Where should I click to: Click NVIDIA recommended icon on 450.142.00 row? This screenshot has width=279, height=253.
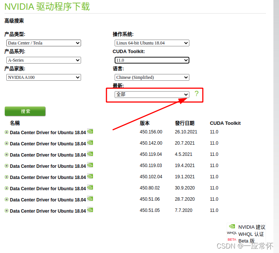point(90,142)
